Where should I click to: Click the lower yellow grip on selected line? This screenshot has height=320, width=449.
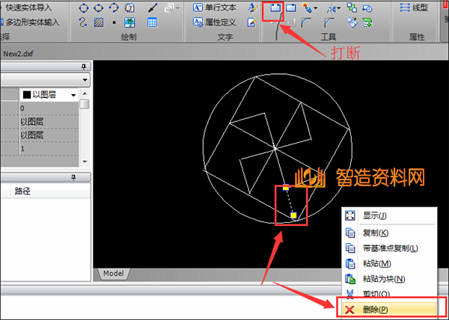click(294, 215)
